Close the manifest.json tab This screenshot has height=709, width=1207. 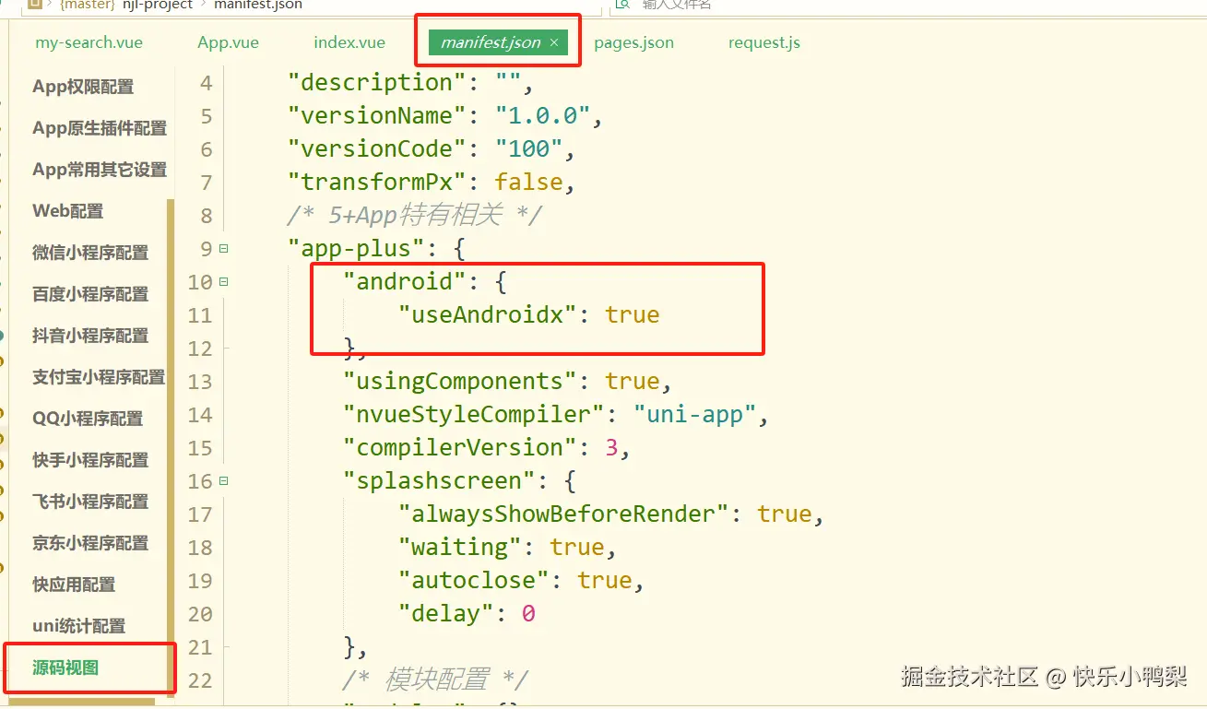click(553, 43)
